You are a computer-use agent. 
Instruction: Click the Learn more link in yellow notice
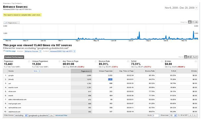click(x=36, y=15)
